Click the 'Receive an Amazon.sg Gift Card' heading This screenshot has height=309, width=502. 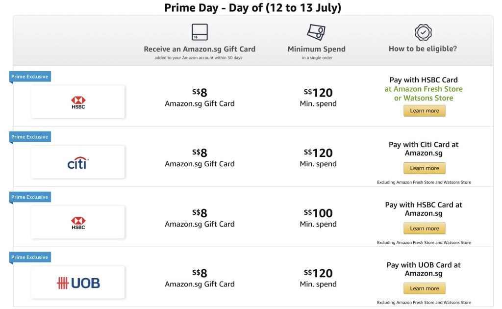point(200,49)
